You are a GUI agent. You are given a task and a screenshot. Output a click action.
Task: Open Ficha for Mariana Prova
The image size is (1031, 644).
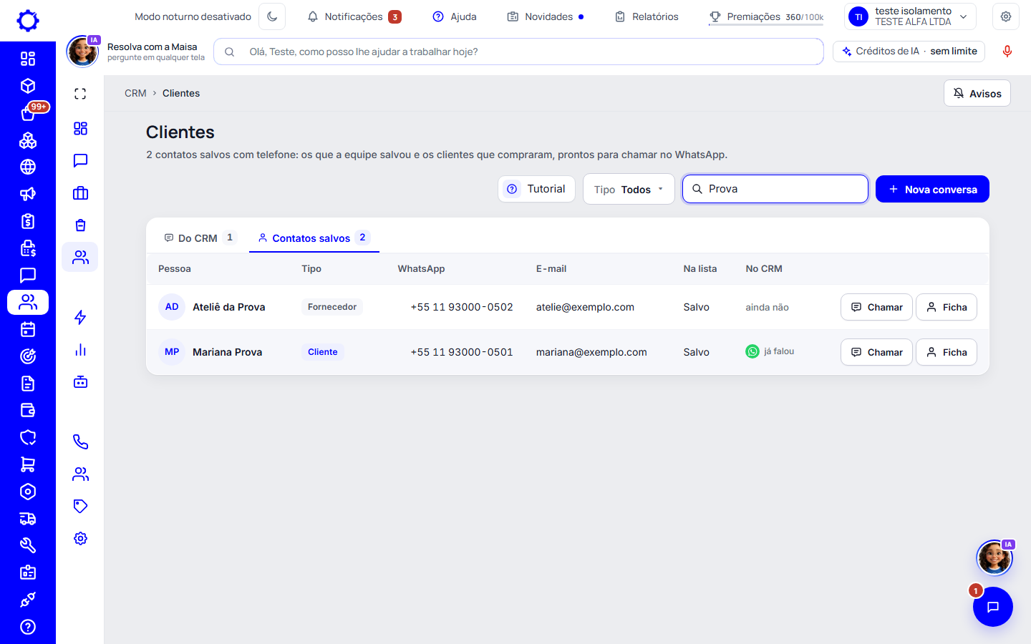(x=947, y=352)
